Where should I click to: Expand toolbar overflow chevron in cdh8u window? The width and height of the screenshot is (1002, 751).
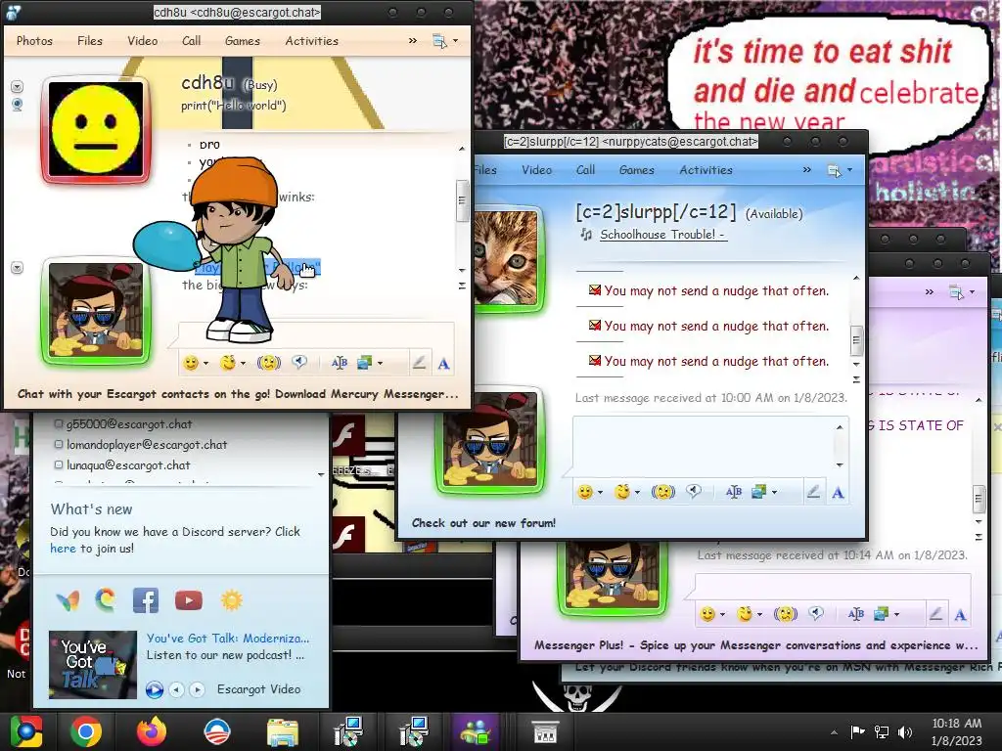point(413,41)
